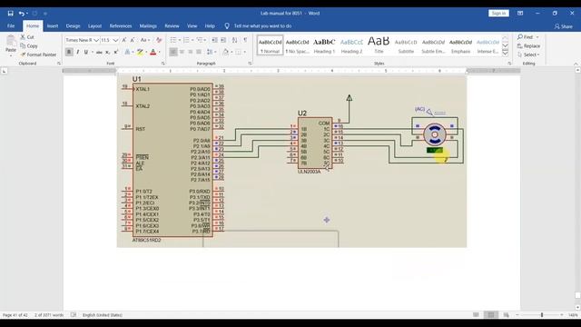Click the Text Effects icon
The height and width of the screenshot is (327, 581).
[127, 53]
